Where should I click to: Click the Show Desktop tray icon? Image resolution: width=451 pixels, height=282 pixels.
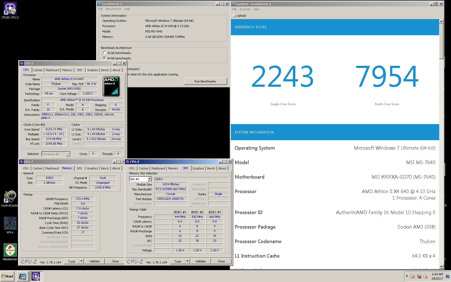(x=448, y=276)
